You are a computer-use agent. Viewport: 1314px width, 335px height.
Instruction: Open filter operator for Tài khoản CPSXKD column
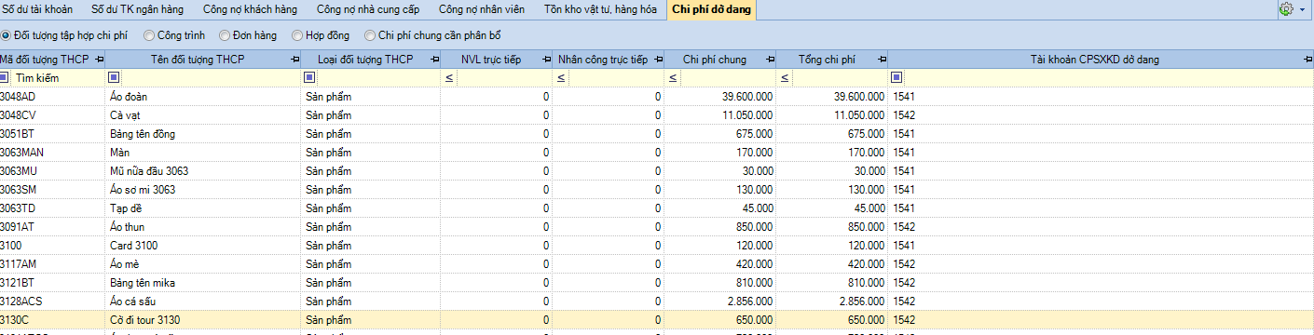coord(897,77)
